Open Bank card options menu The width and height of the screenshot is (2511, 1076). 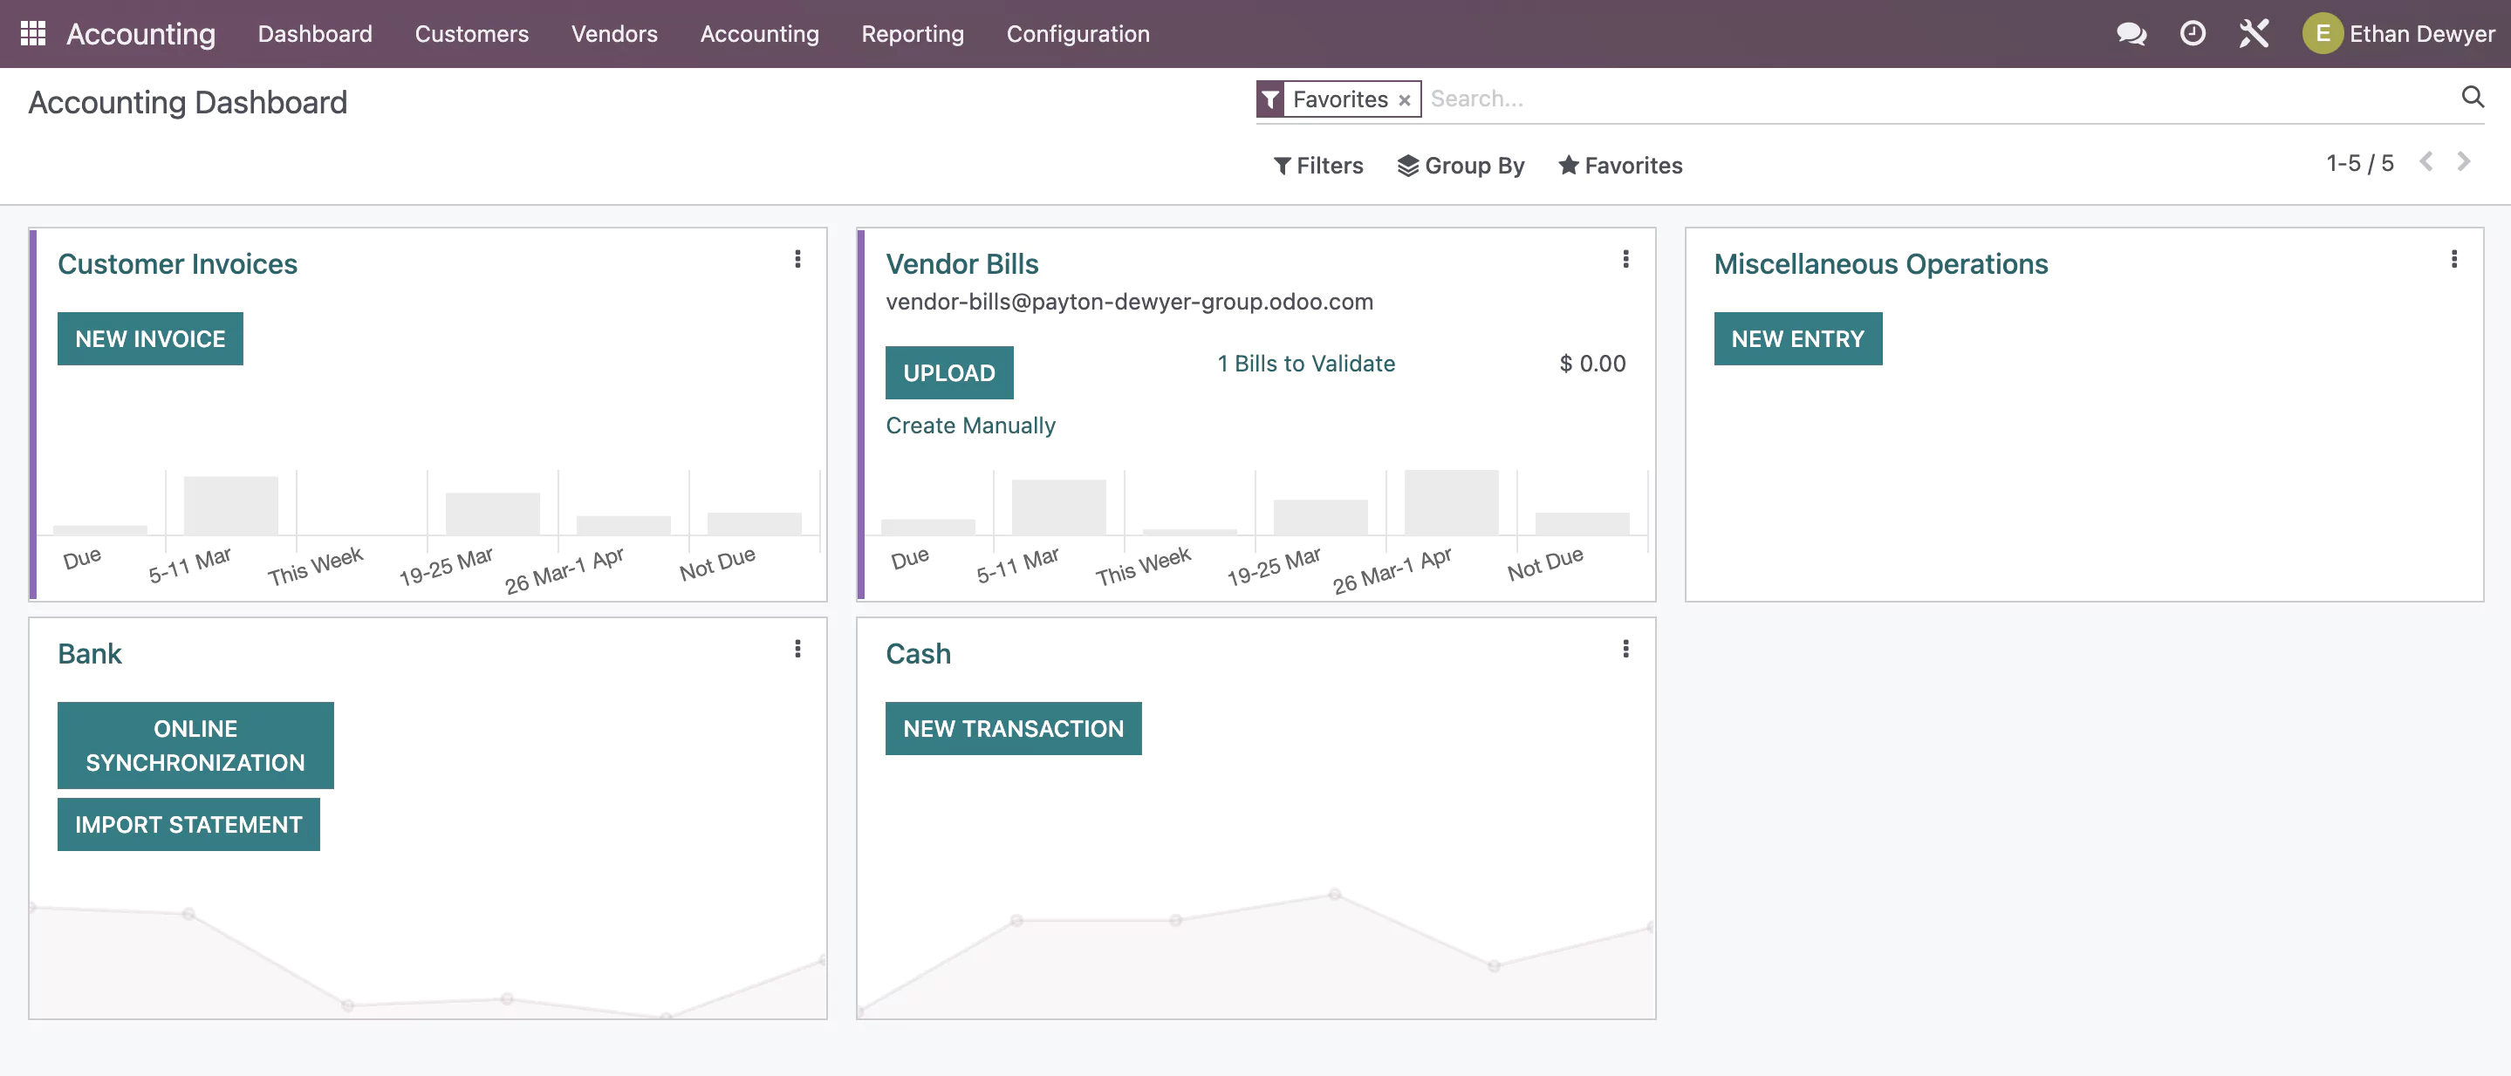797,649
